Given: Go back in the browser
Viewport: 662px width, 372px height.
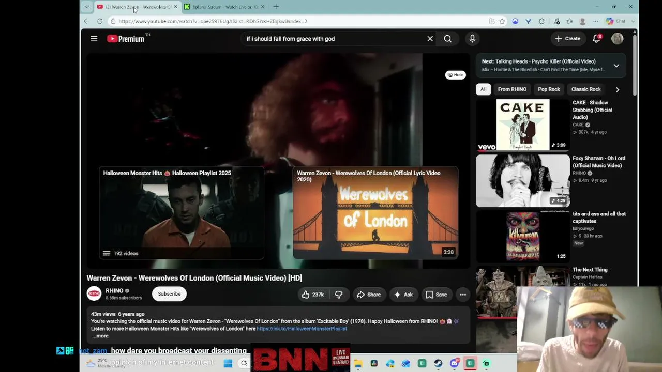Looking at the screenshot, I should (86, 21).
